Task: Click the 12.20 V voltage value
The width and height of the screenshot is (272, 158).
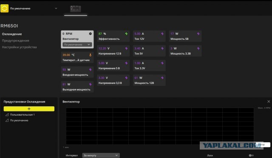Action: point(104,48)
